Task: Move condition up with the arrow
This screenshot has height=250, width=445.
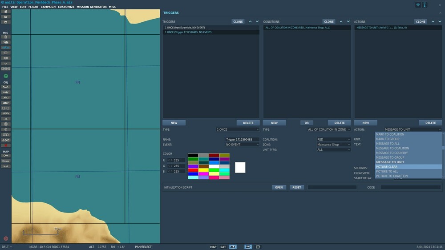Action: coord(341,21)
